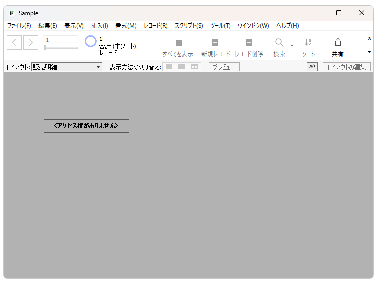
Task: Open the ファイル(F) menu
Action: [19, 26]
